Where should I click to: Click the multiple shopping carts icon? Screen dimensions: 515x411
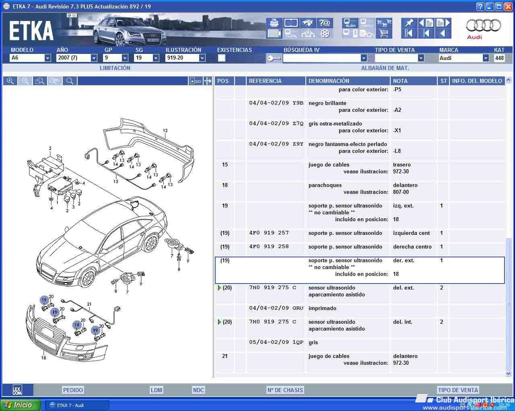tap(383, 23)
